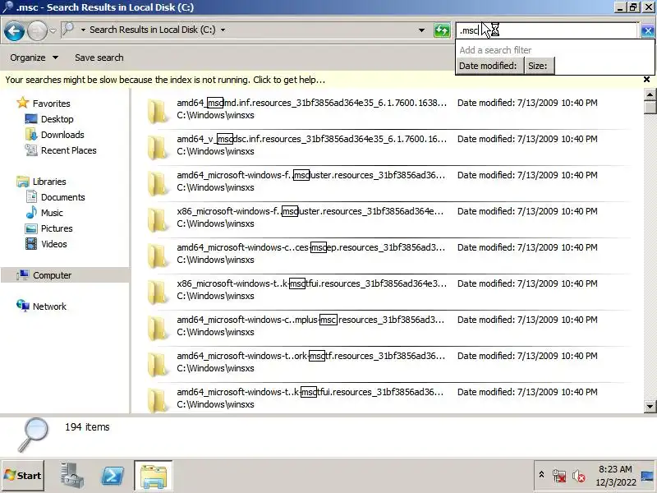This screenshot has width=657, height=493.
Task: Click the Libraries icon
Action: [x=23, y=182]
